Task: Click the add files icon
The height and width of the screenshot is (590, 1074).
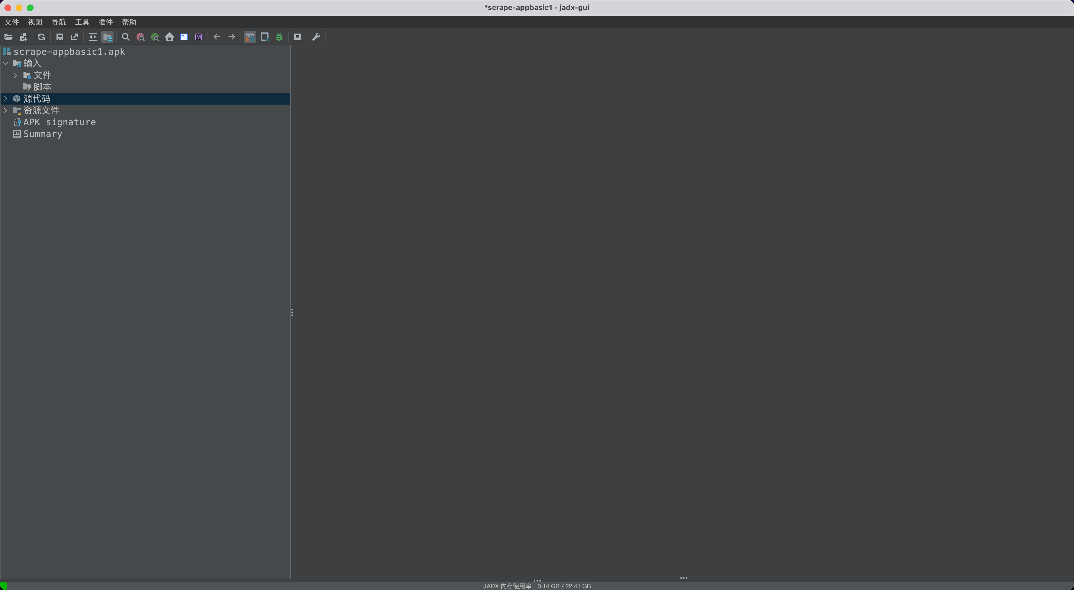Action: (x=23, y=37)
